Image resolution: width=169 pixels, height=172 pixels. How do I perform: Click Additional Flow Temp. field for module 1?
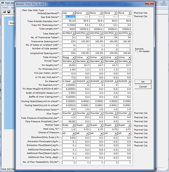tap(68, 158)
